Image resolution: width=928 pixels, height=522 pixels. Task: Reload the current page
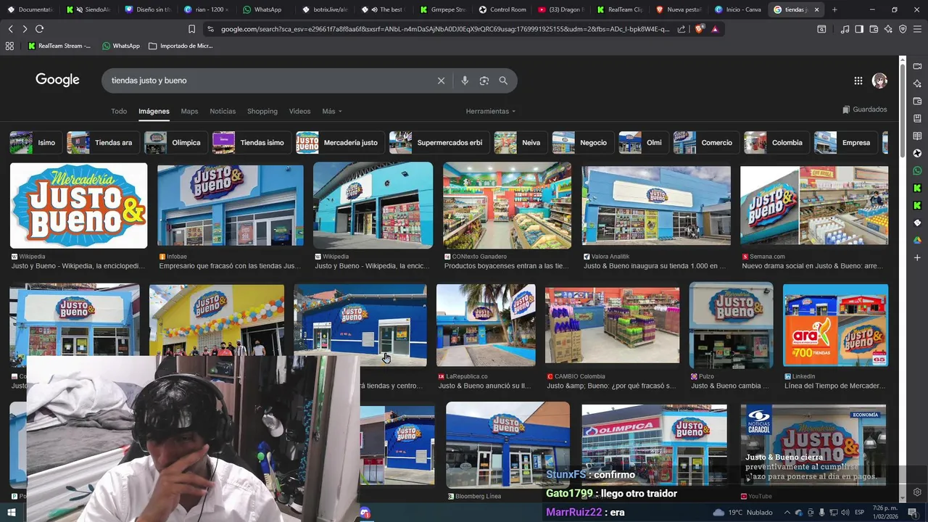(x=39, y=29)
